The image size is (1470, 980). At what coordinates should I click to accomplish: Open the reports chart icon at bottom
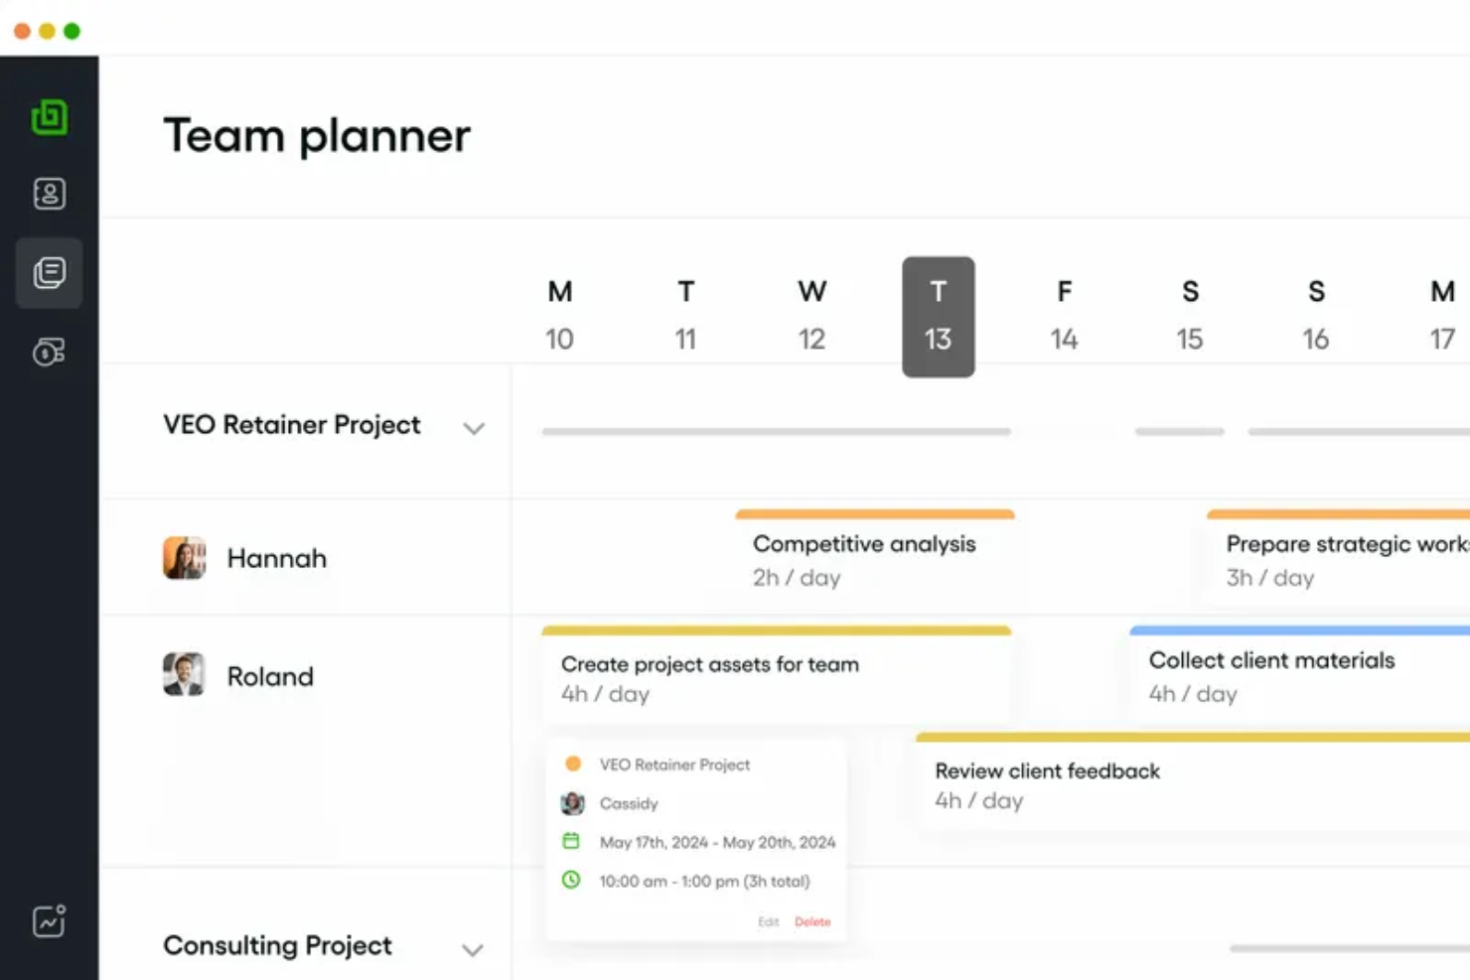pyautogui.click(x=49, y=920)
